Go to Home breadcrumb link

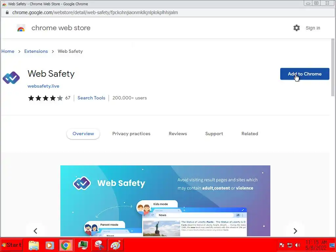click(x=8, y=52)
